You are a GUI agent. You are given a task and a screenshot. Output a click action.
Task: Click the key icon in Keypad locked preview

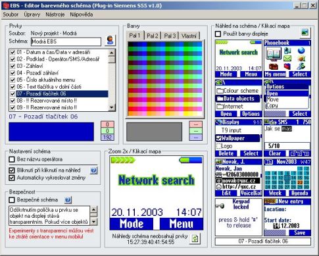pyautogui.click(x=220, y=206)
